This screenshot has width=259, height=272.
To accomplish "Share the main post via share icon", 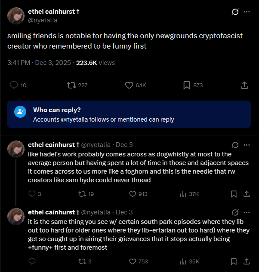I will coord(244,85).
